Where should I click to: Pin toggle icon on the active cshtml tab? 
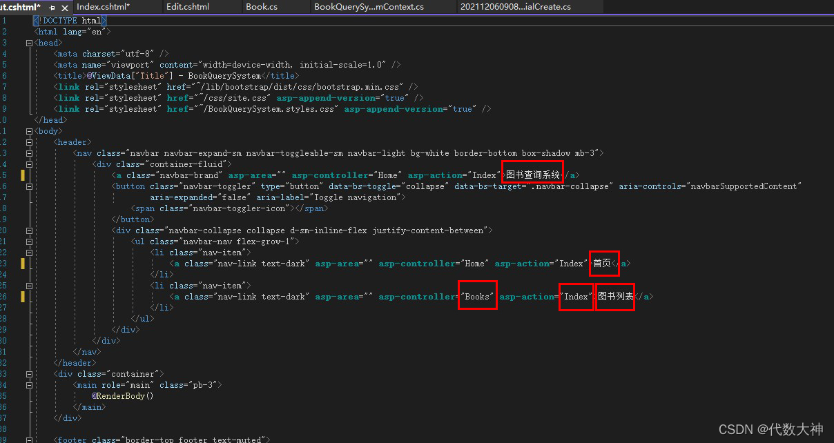(x=52, y=7)
